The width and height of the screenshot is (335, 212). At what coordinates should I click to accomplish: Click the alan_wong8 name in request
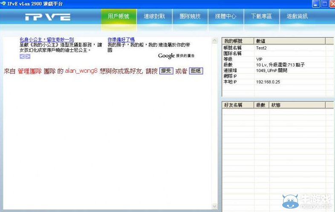(x=81, y=71)
